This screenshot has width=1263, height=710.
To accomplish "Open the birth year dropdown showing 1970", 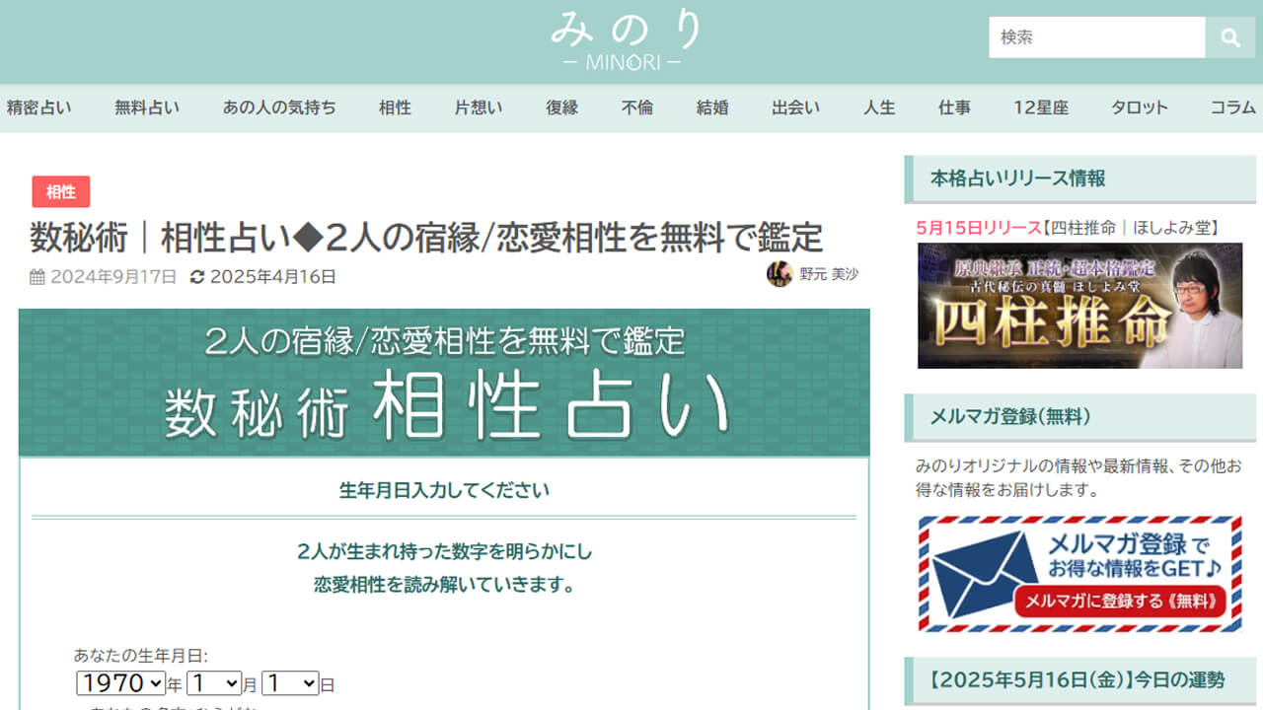I will coord(121,683).
